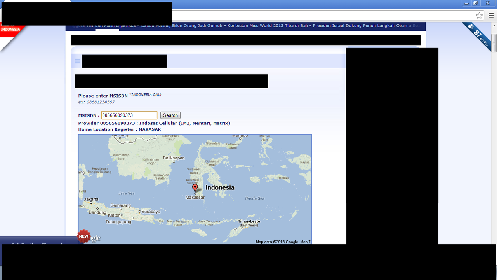Click the browser vertical scrollbar thumb
497x280 pixels.
coord(494,43)
